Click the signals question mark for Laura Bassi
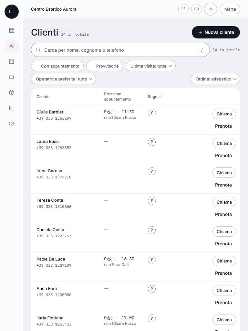The height and width of the screenshot is (331, 248). 152,142
